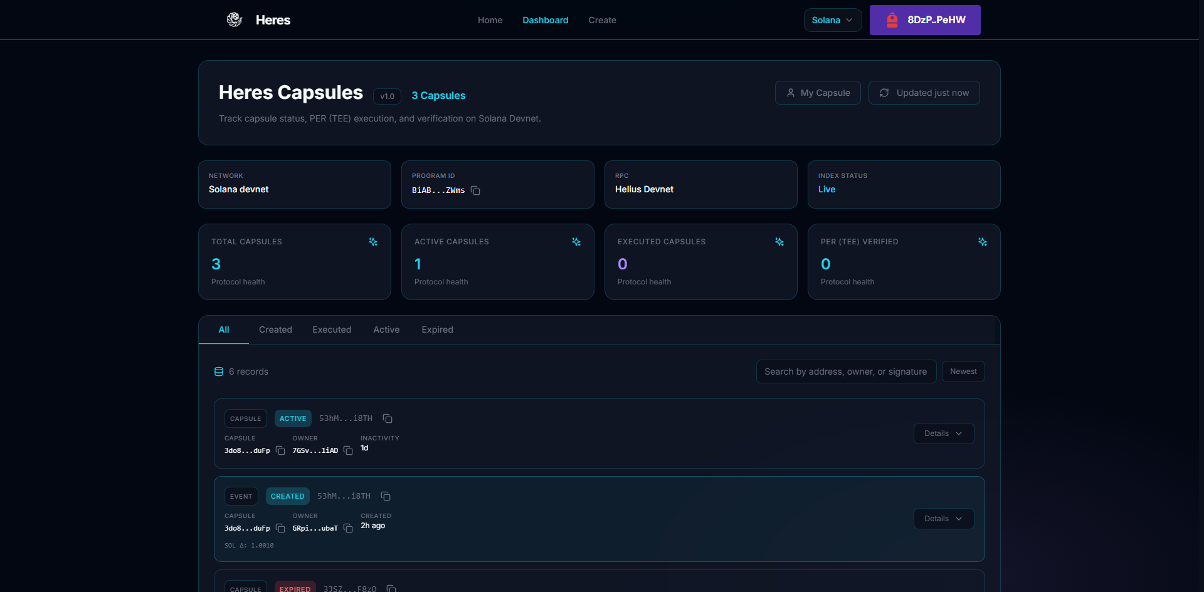Copy the EXPIRED capsule signature 3JSZ...F8zQ
1204x592 pixels.
click(391, 588)
